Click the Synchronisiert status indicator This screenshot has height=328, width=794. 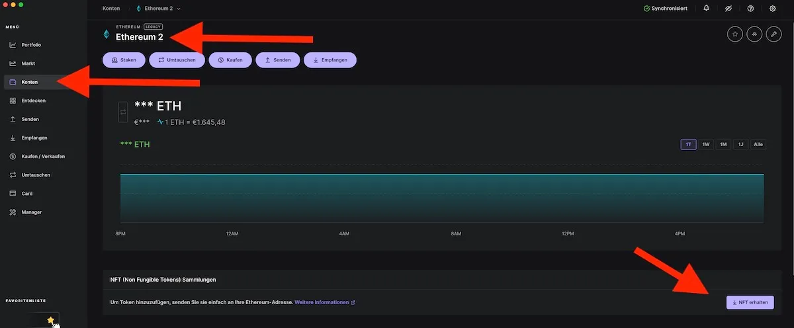666,9
